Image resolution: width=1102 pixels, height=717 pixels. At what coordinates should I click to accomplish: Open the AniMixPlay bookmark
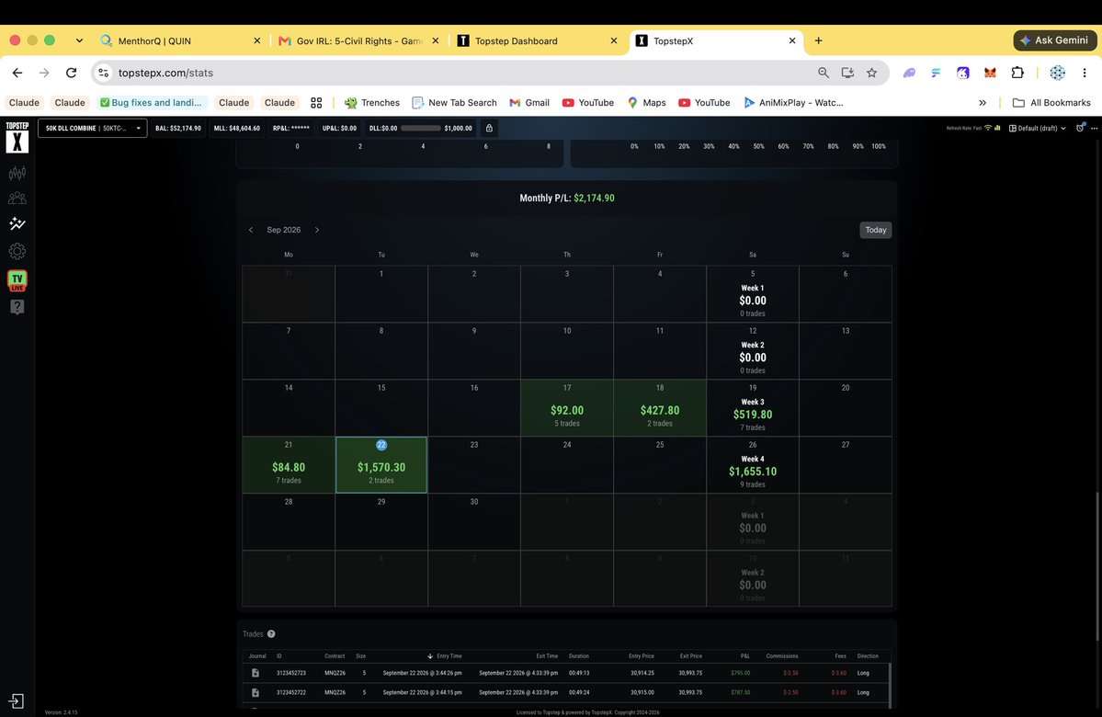(x=793, y=103)
